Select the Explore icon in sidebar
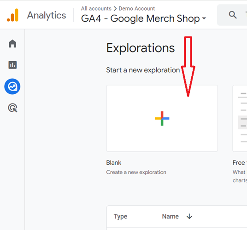The height and width of the screenshot is (230, 247). [12, 86]
